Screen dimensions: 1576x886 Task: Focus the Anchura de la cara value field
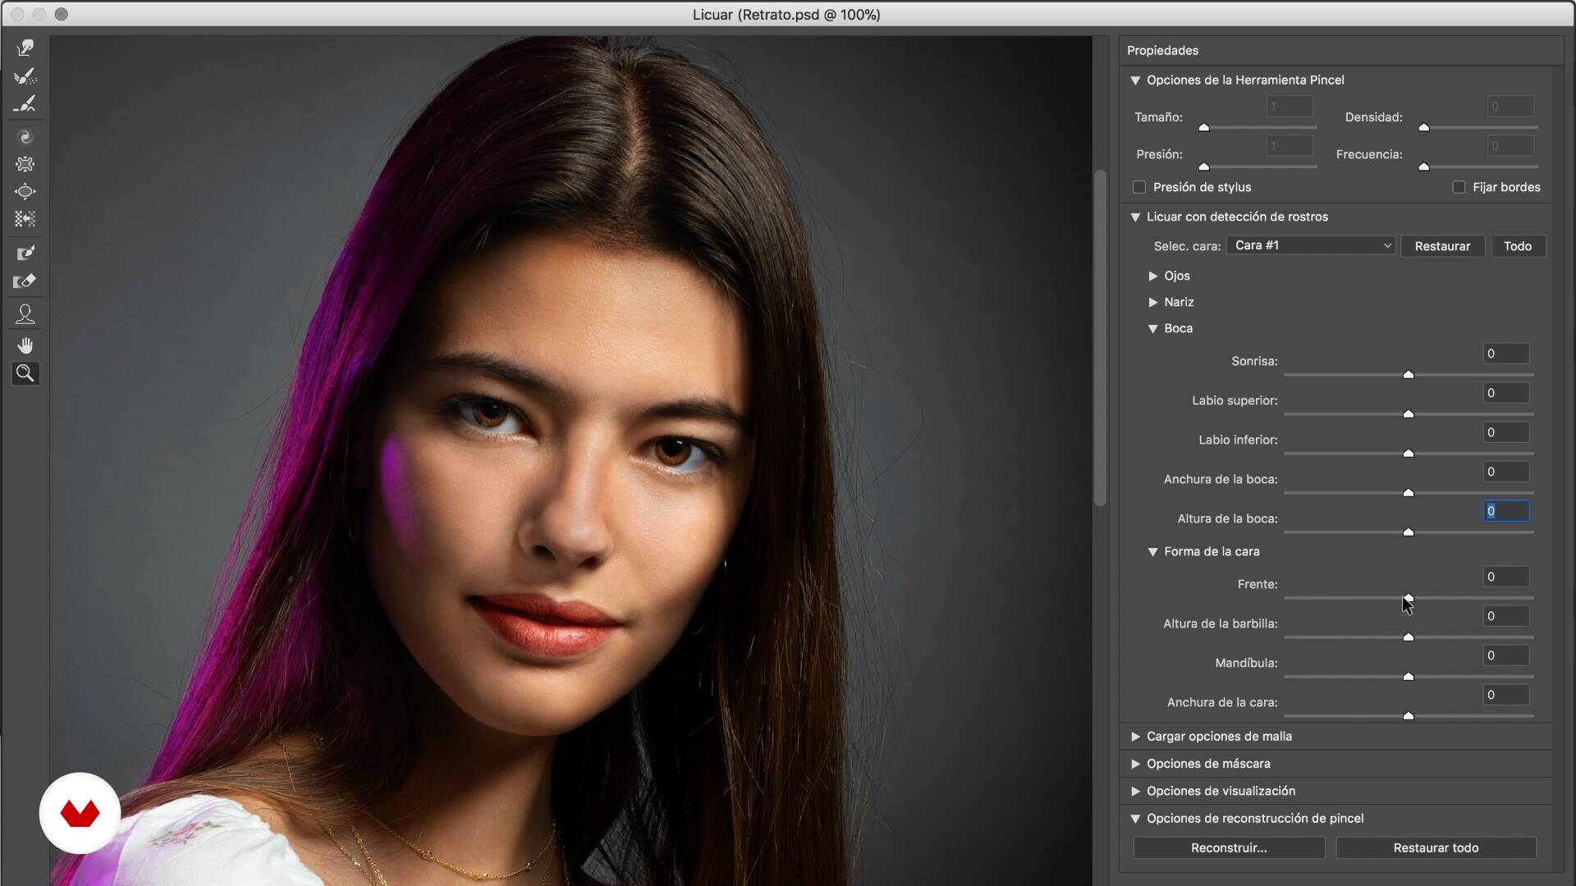point(1506,695)
